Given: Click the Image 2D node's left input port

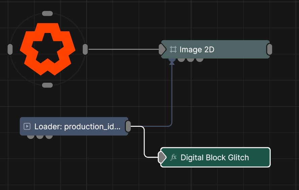Looking at the screenshot, I should point(162,49).
